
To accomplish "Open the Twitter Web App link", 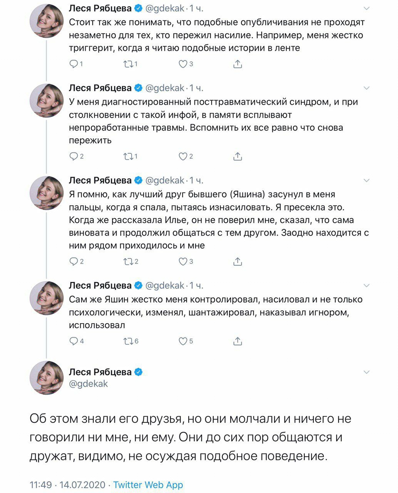I will (148, 485).
